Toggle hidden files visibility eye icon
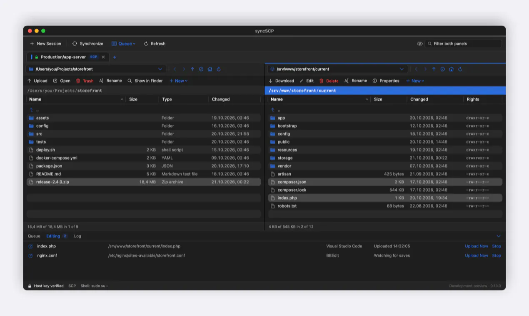The image size is (529, 316). coord(419,44)
